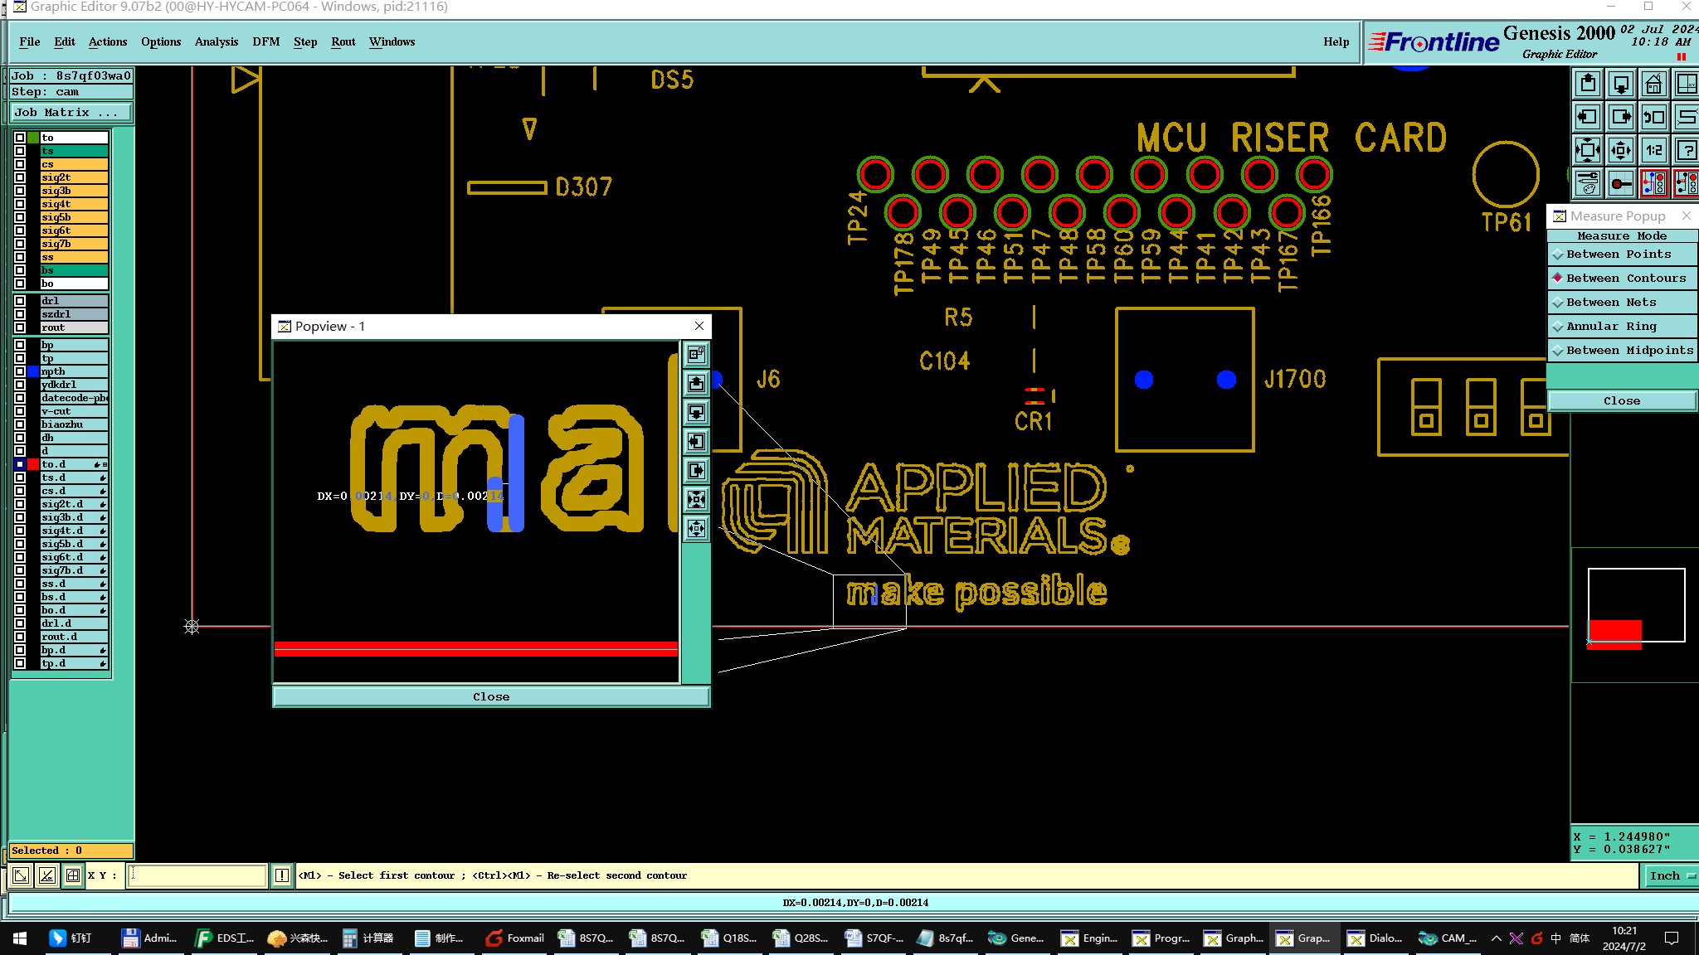Viewport: 1699px width, 955px height.
Task: Click the zoom-in arrows-inward icon
Action: (1588, 150)
